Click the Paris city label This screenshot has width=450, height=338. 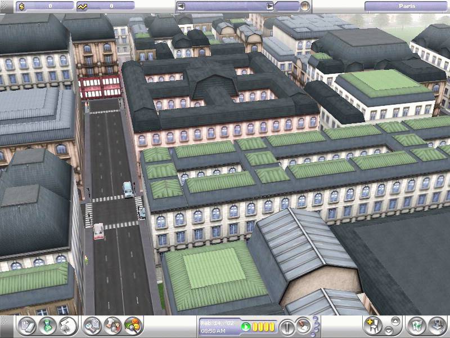(406, 6)
